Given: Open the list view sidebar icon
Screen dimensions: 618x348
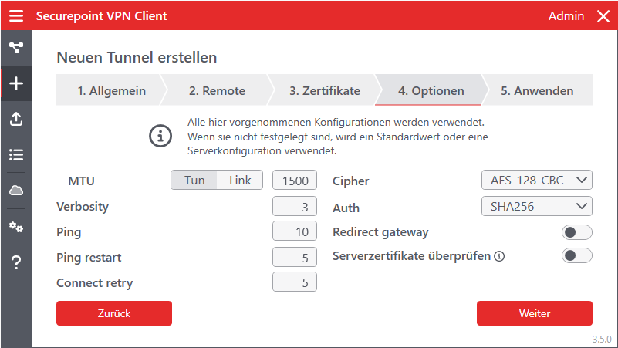Looking at the screenshot, I should point(16,154).
